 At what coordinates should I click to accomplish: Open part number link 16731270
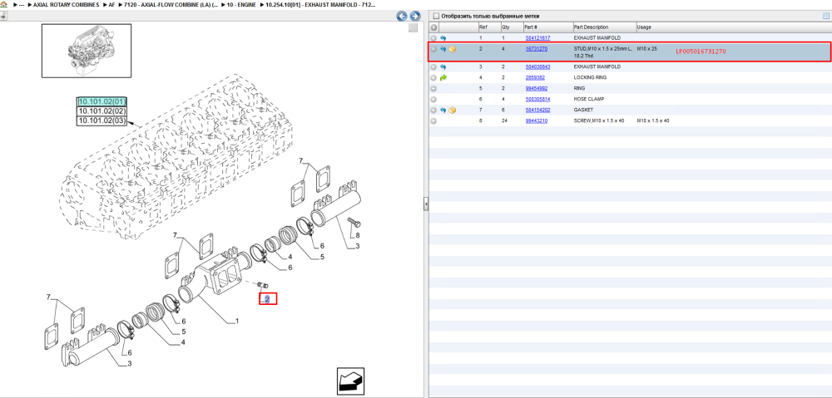pos(536,49)
